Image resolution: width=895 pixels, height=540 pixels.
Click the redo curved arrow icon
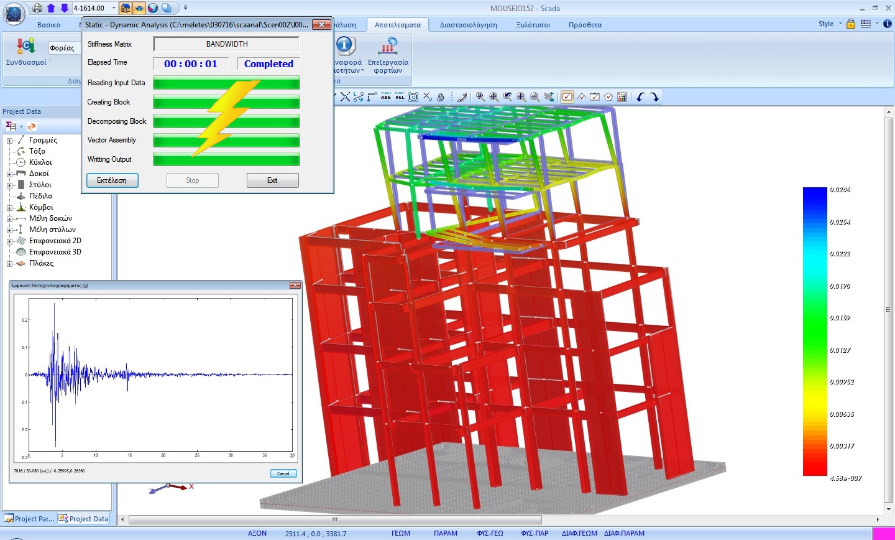point(654,97)
